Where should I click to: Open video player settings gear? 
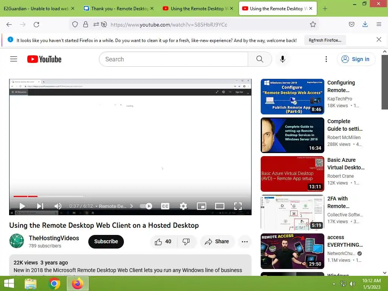(x=183, y=206)
